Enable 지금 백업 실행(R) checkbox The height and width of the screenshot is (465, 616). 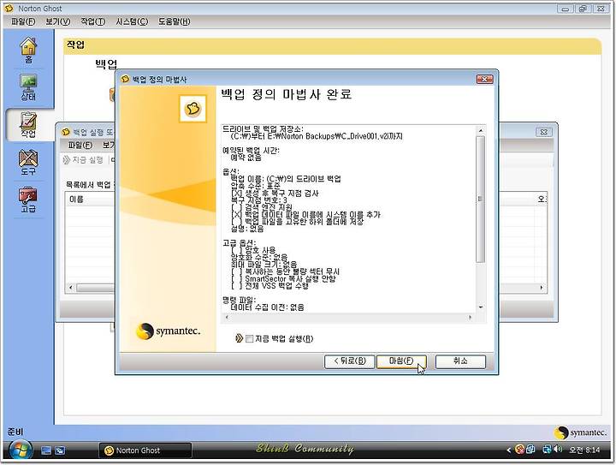[x=250, y=339]
